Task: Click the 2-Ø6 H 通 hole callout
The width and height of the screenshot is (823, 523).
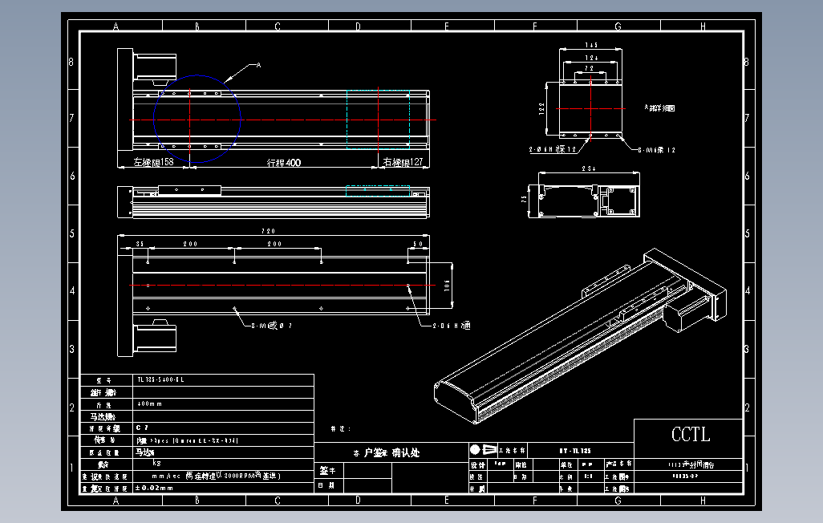Action: coord(452,326)
